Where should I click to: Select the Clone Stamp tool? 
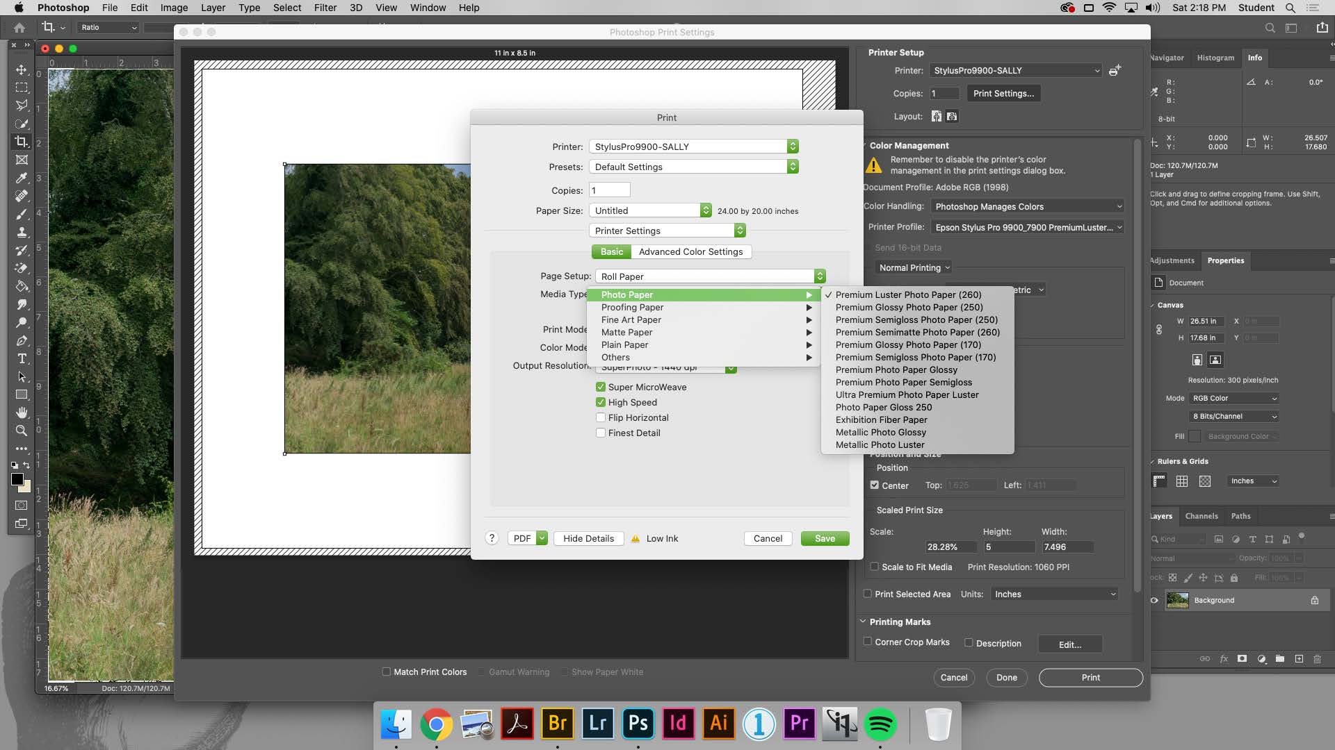22,232
